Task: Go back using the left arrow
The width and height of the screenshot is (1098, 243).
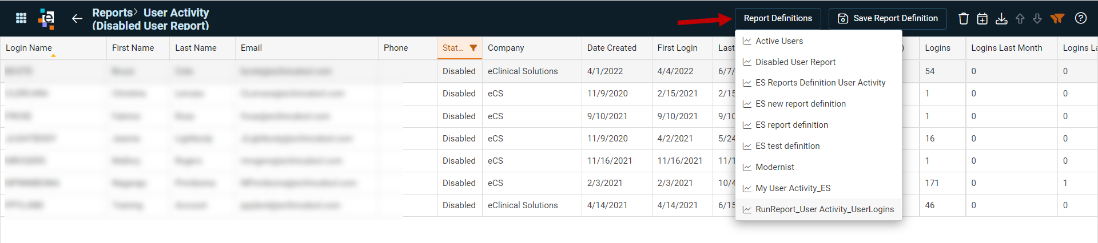Action: (x=77, y=19)
